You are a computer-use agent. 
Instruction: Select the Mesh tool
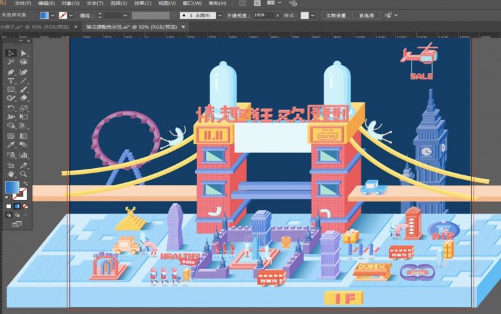coord(11,136)
